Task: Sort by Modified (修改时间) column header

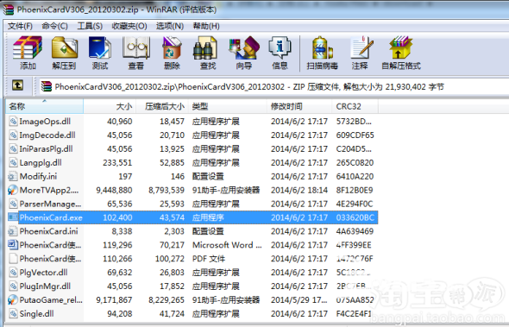Action: point(299,106)
